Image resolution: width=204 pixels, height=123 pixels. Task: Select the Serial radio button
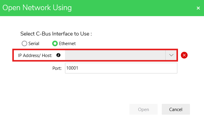click(24, 44)
